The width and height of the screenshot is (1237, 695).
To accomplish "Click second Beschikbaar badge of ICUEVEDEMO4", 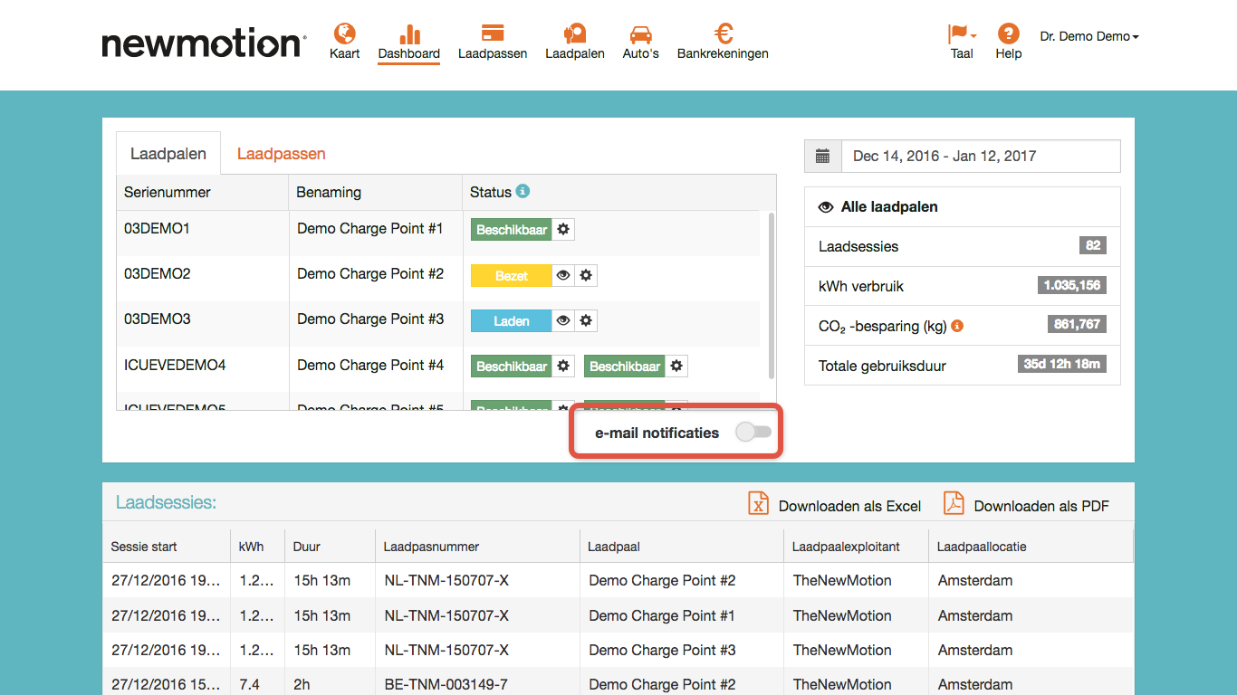I will 625,367.
